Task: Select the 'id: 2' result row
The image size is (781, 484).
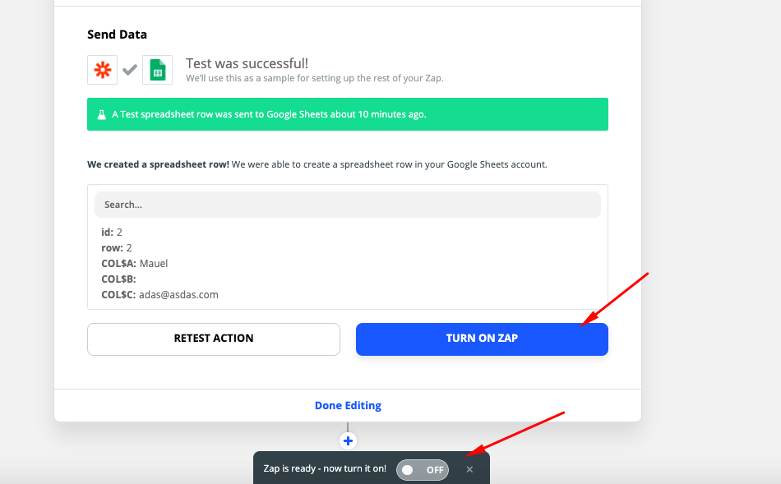Action: pos(112,232)
